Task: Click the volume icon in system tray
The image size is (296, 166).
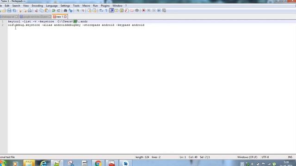Action: [x=253, y=164]
